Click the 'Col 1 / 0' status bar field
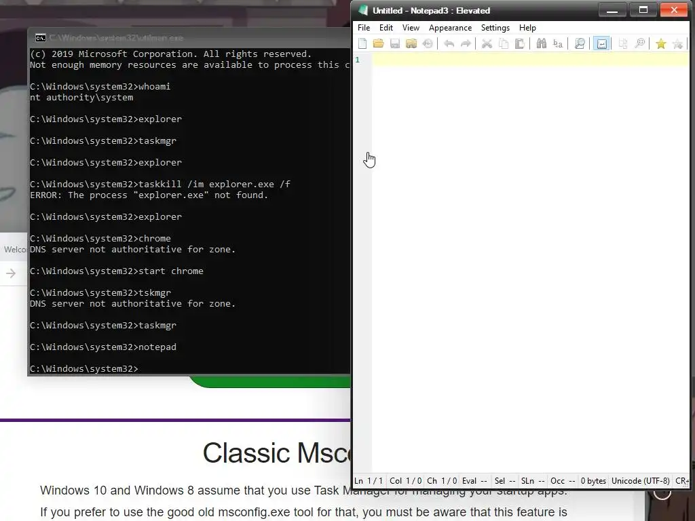The width and height of the screenshot is (695, 521). [406, 481]
